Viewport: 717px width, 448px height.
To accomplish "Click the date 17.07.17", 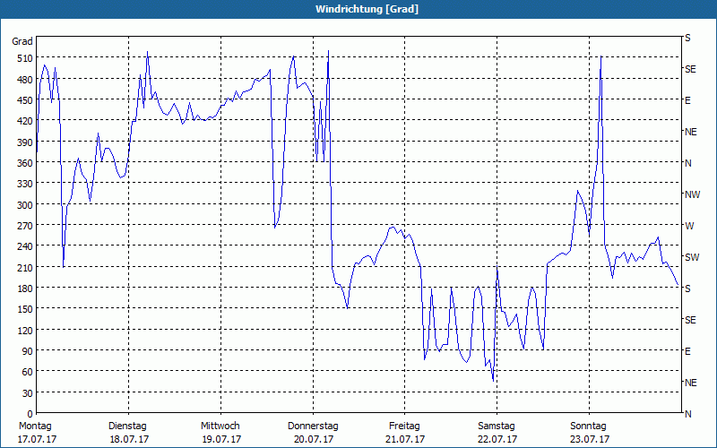I will point(37,440).
